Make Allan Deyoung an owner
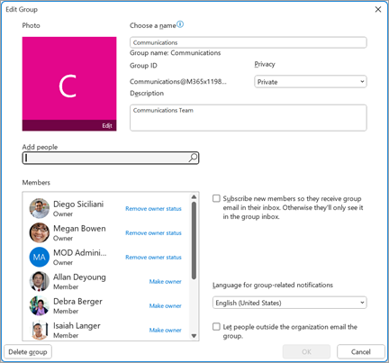 166,281
